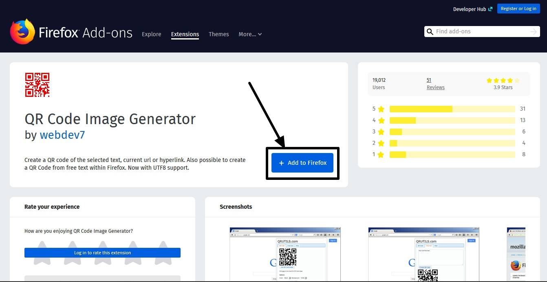The width and height of the screenshot is (547, 282).
Task: Click Developer Hub link
Action: point(470,9)
